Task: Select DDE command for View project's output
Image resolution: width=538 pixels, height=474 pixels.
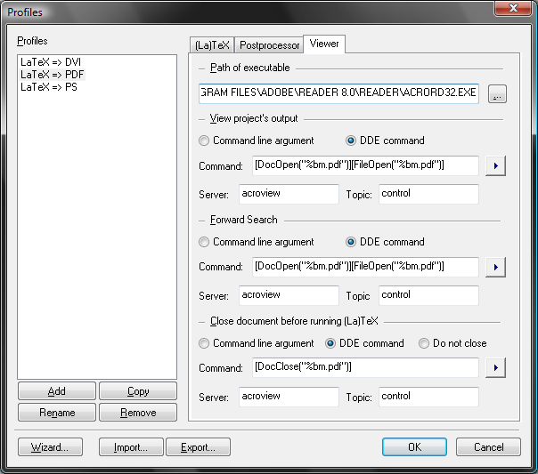Action: [385, 141]
